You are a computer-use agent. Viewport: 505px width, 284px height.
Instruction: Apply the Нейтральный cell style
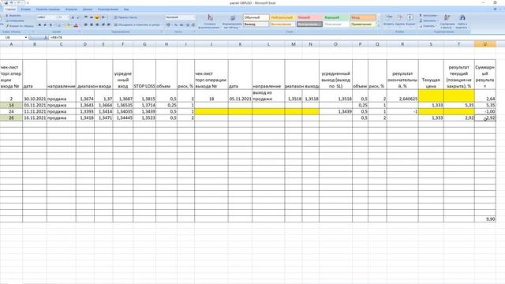pos(282,17)
